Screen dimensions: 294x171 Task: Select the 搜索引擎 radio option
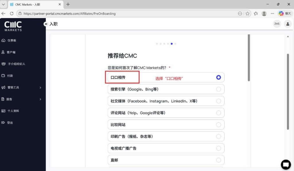click(x=218, y=89)
